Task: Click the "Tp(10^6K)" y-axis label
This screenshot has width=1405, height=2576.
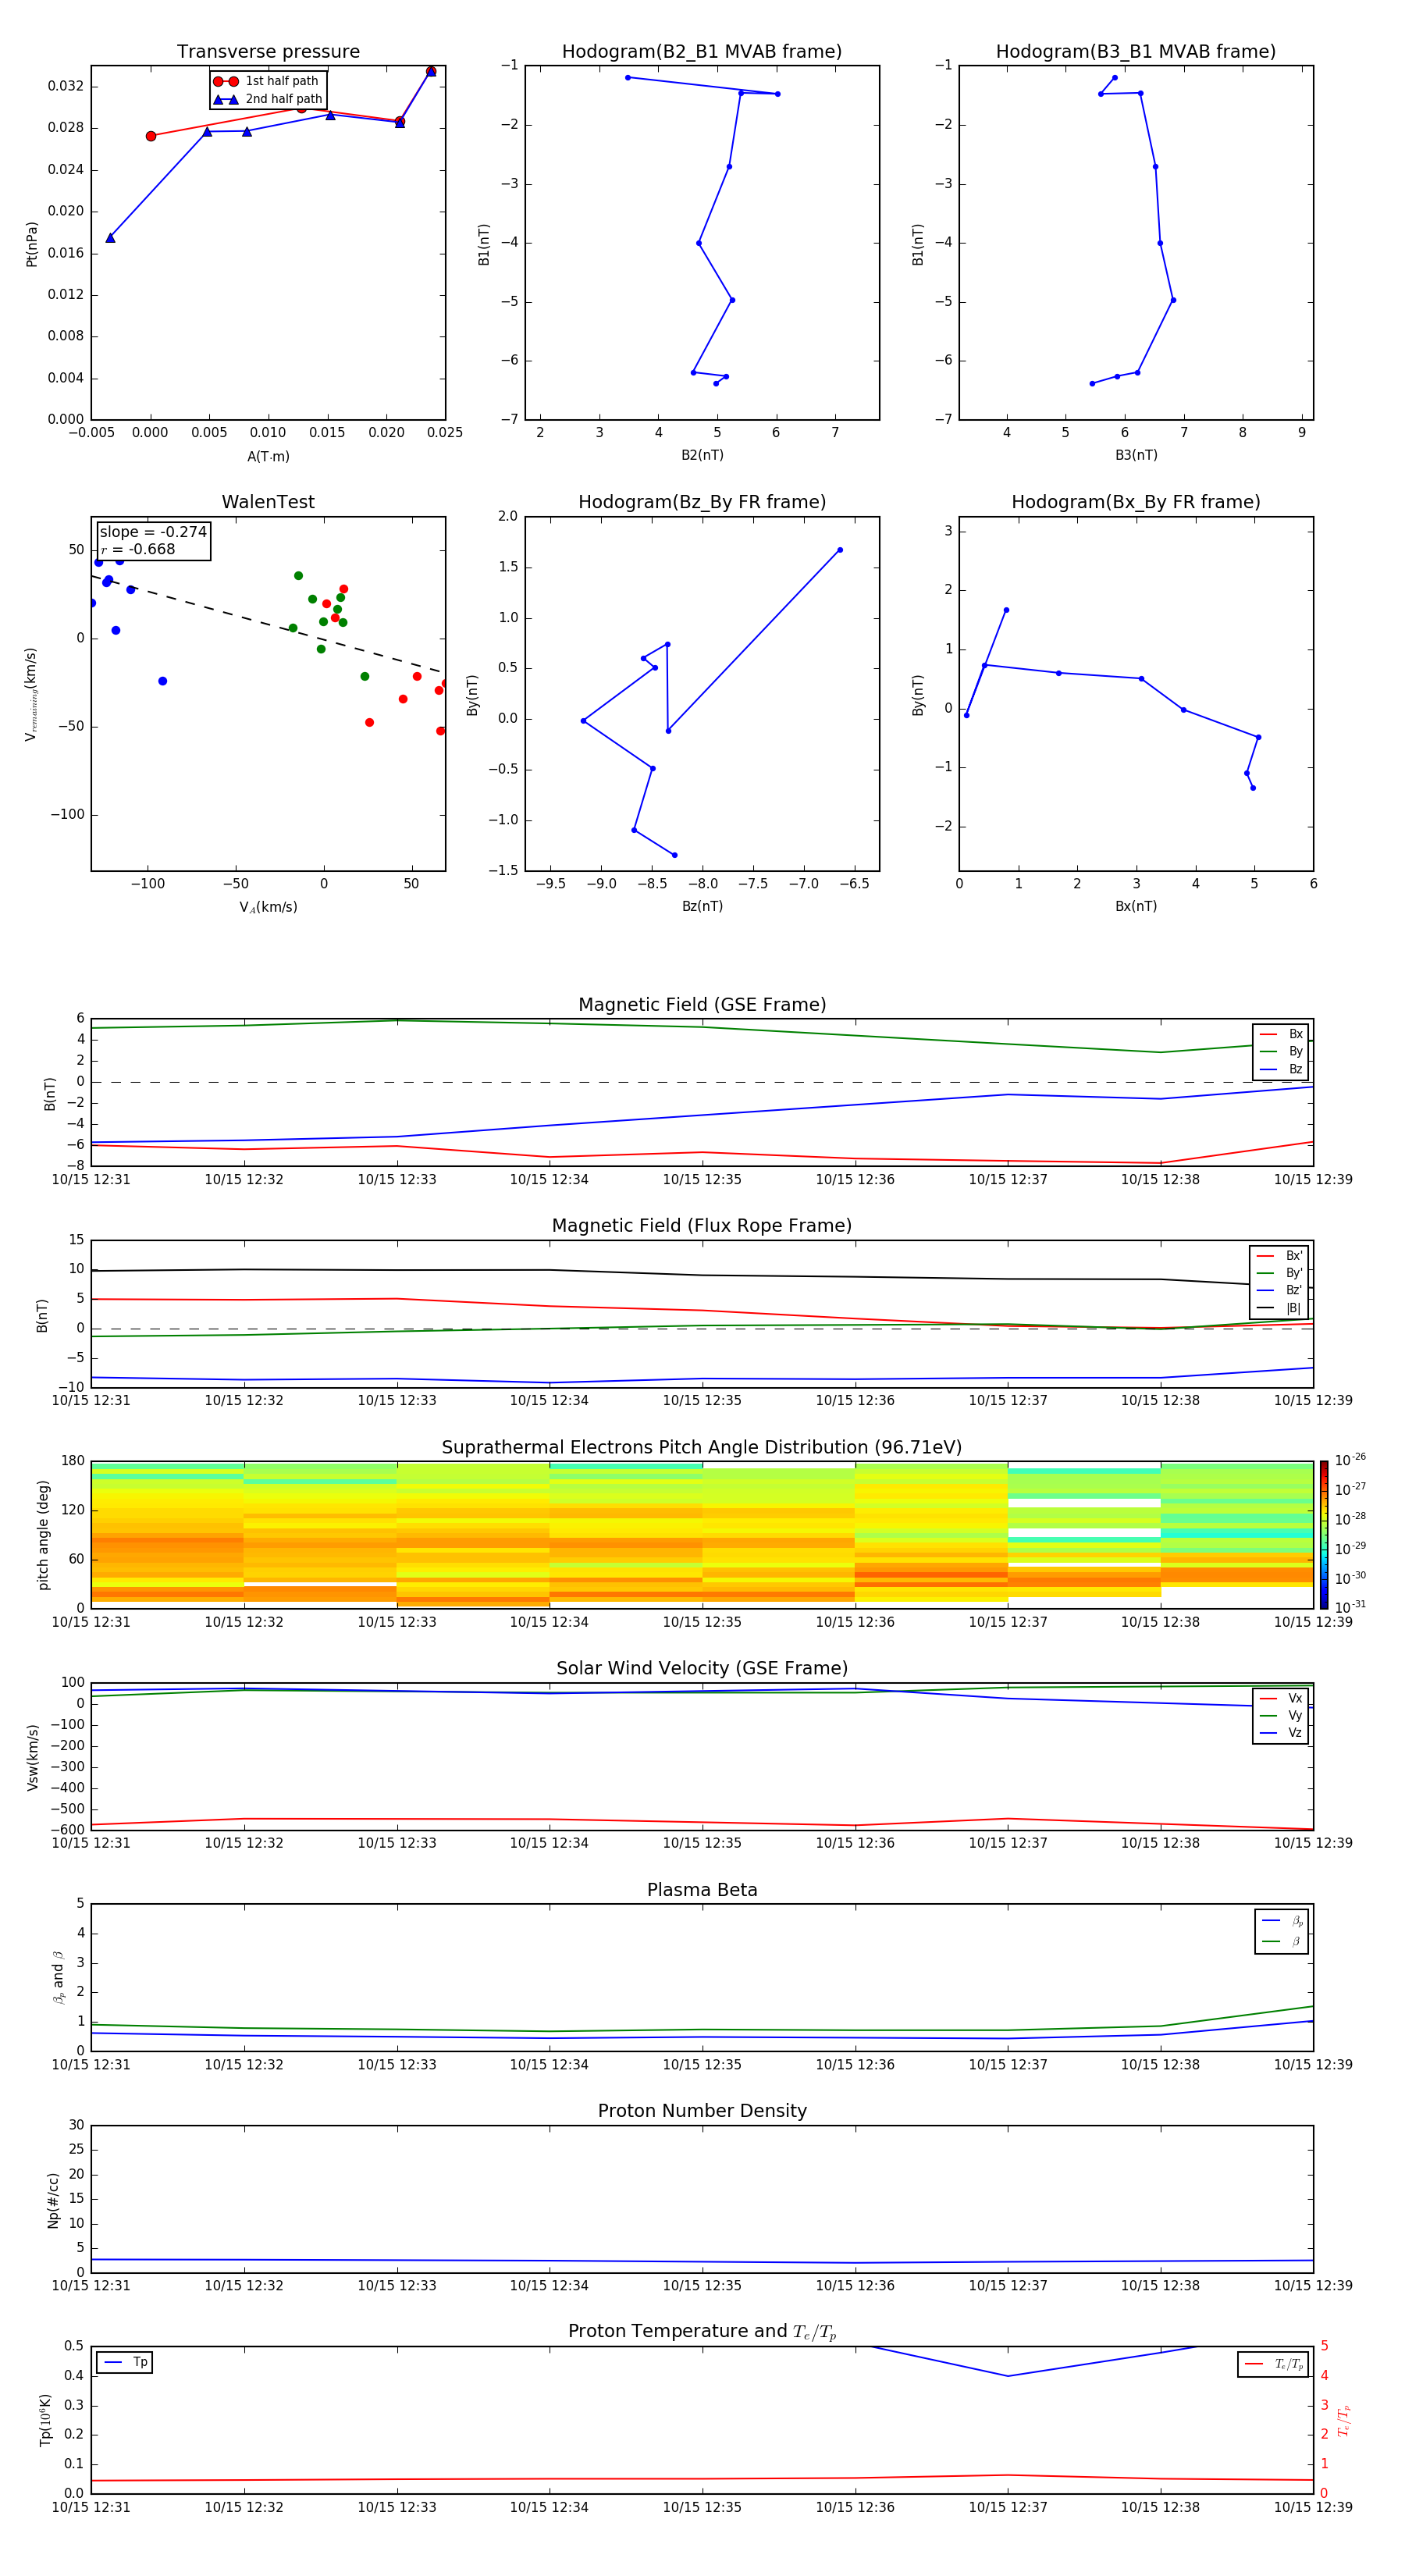Action: point(45,2420)
